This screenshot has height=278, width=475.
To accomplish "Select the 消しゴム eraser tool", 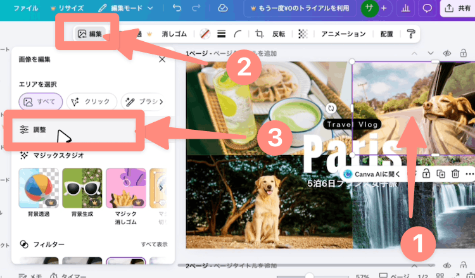I will click(174, 34).
